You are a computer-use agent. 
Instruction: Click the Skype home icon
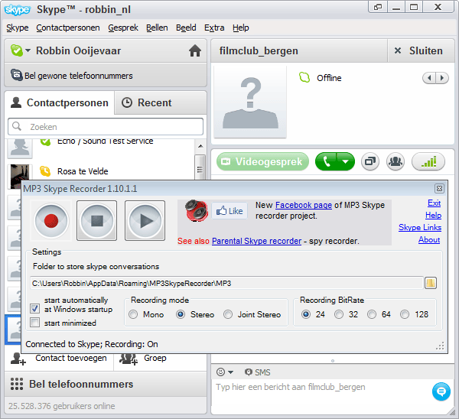[195, 51]
